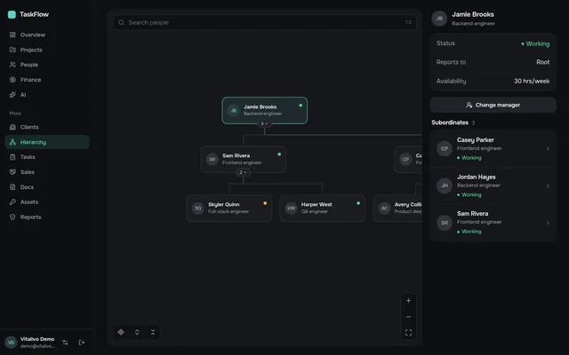
Task: Open Jordan Hayes subordinate row
Action: (493, 185)
